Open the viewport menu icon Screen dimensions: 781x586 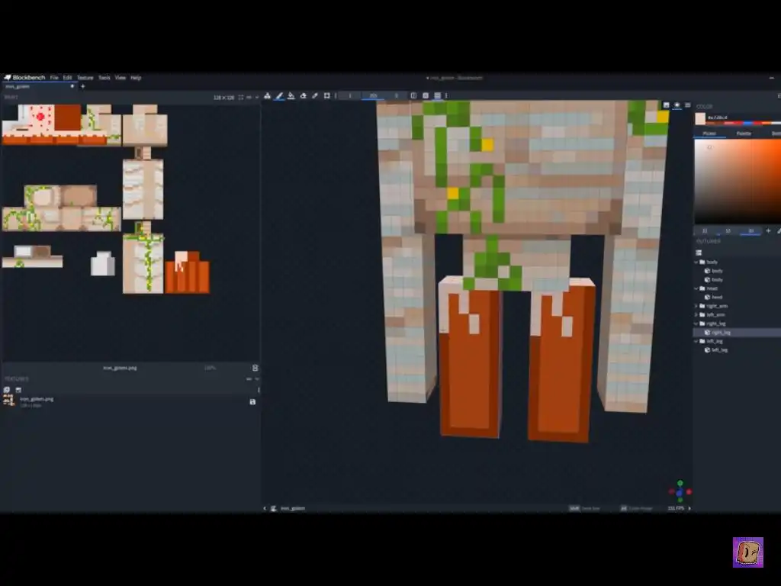point(688,105)
